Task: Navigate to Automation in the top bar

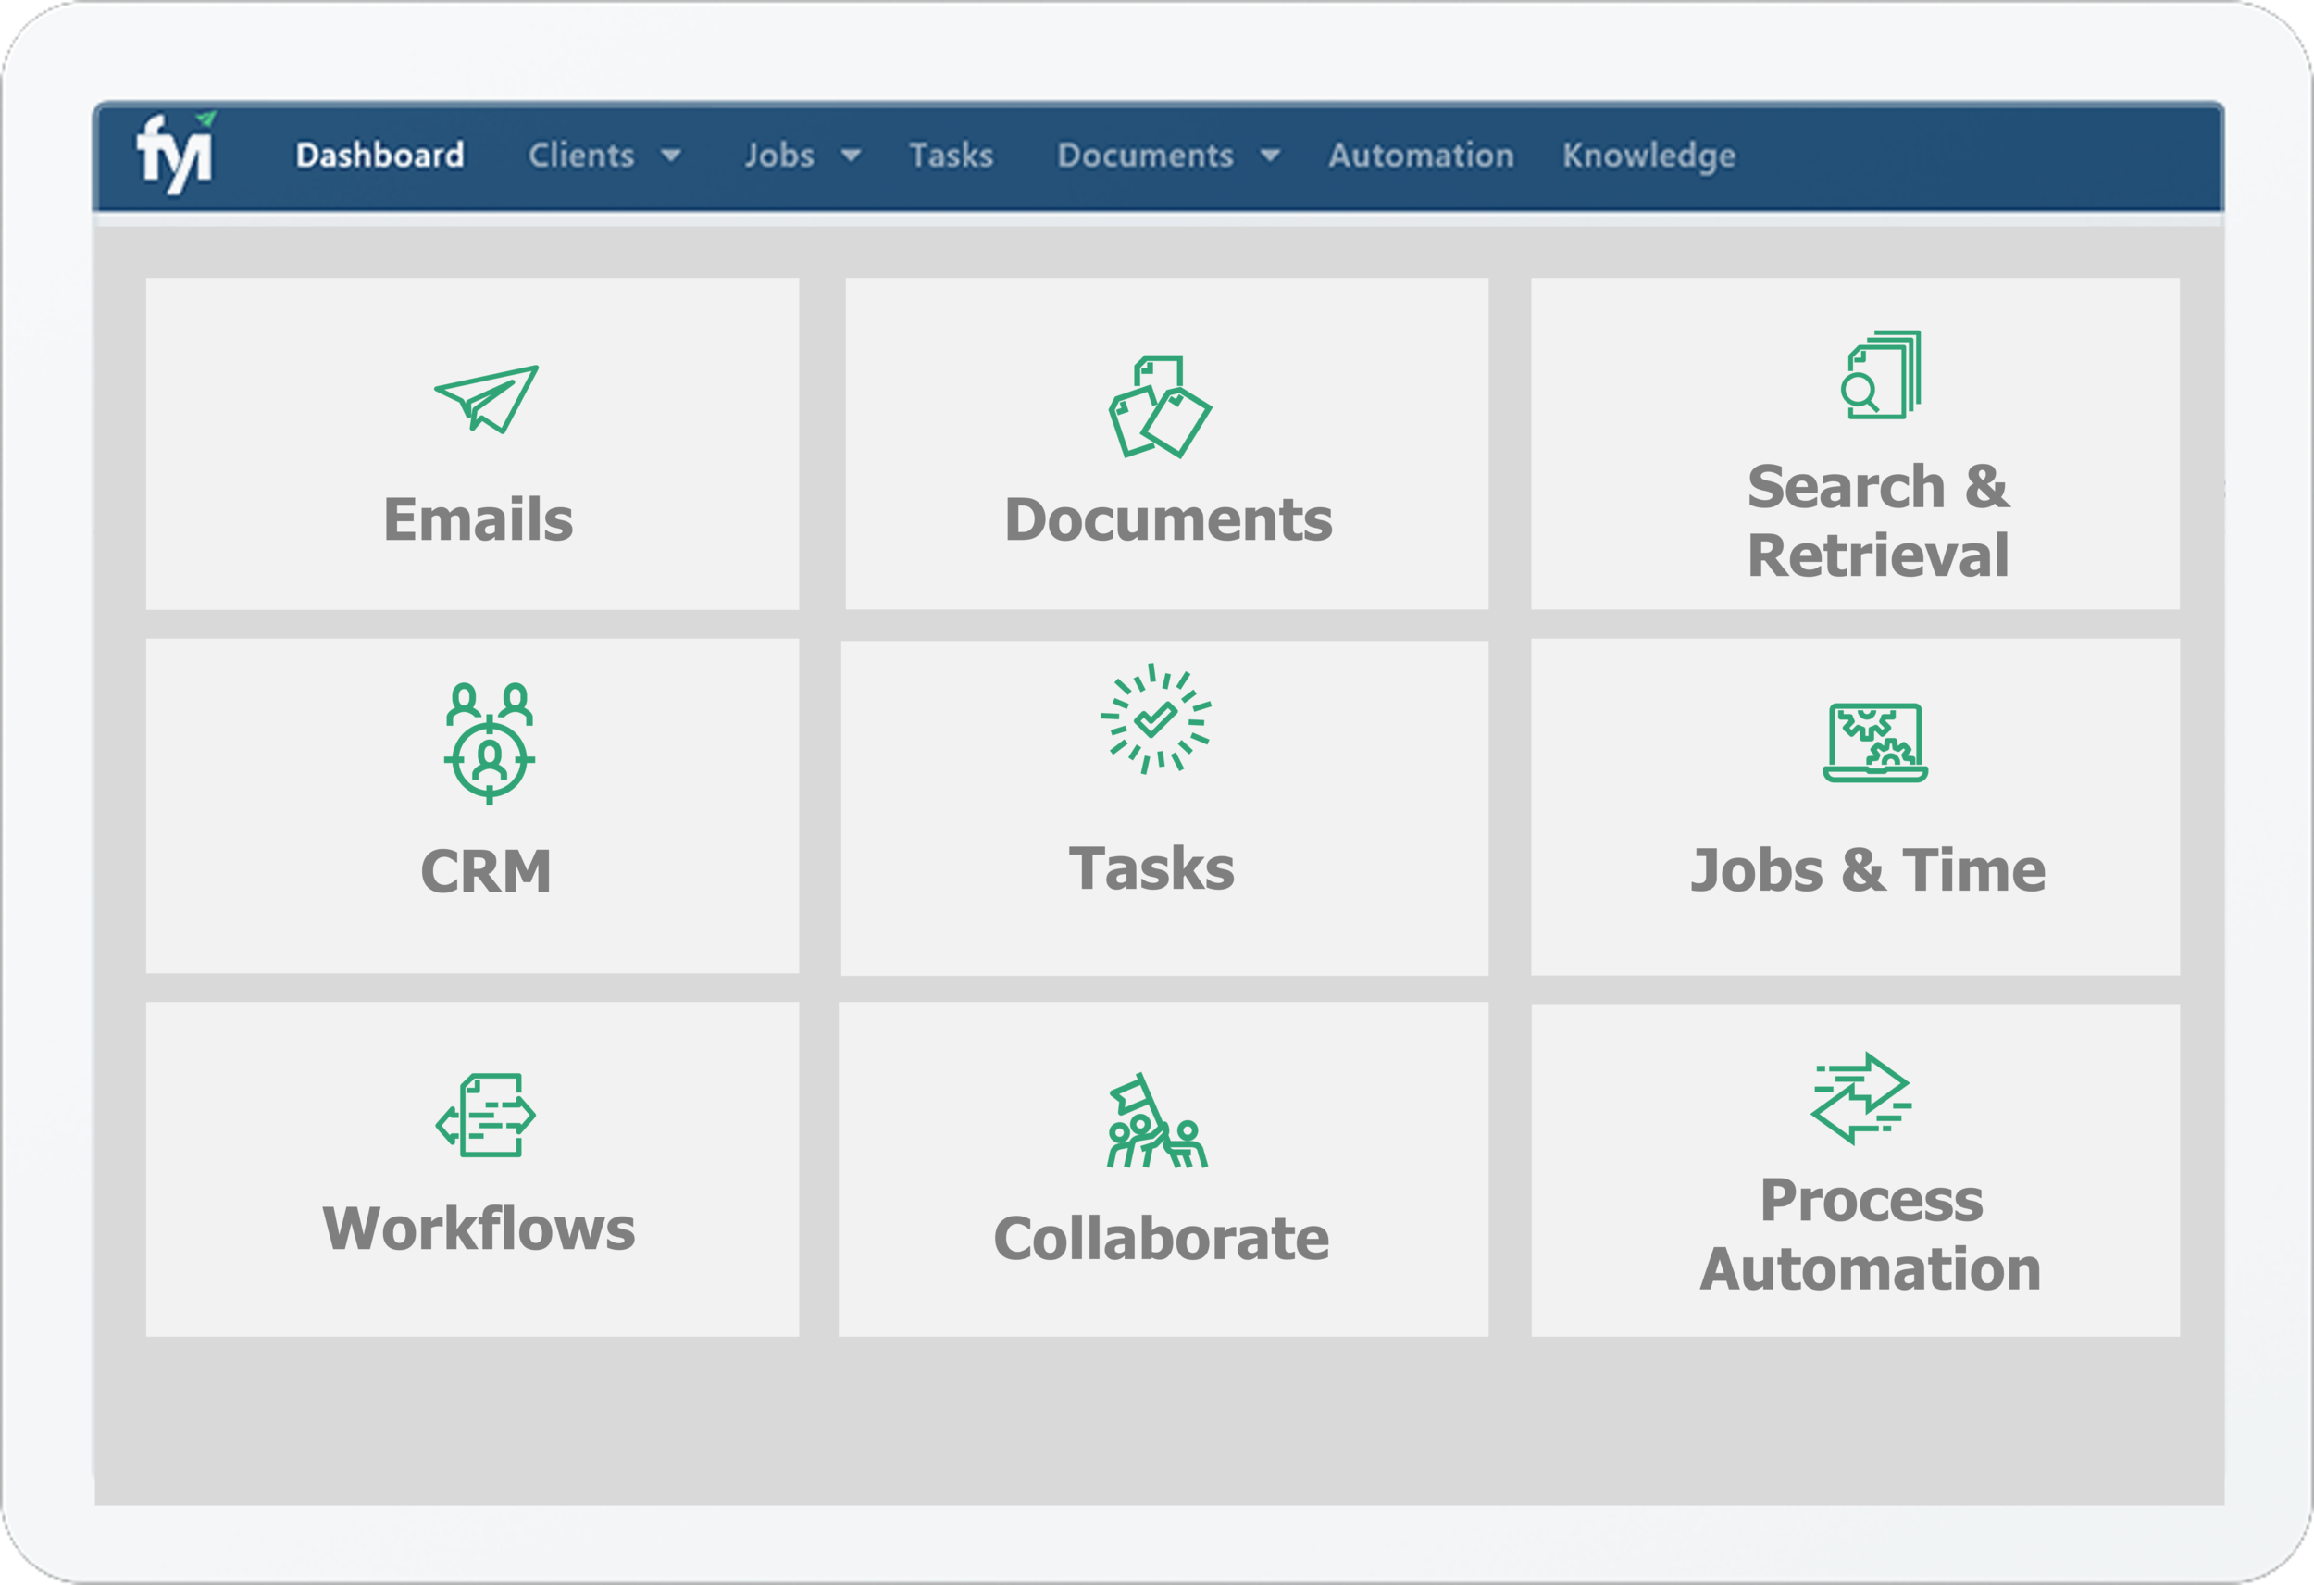Action: [1421, 156]
